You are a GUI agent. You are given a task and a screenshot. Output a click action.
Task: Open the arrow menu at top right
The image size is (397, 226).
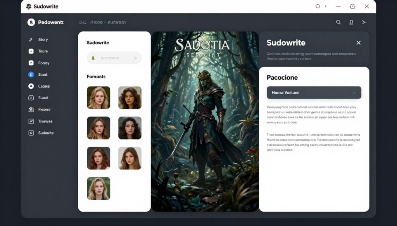pyautogui.click(x=364, y=22)
